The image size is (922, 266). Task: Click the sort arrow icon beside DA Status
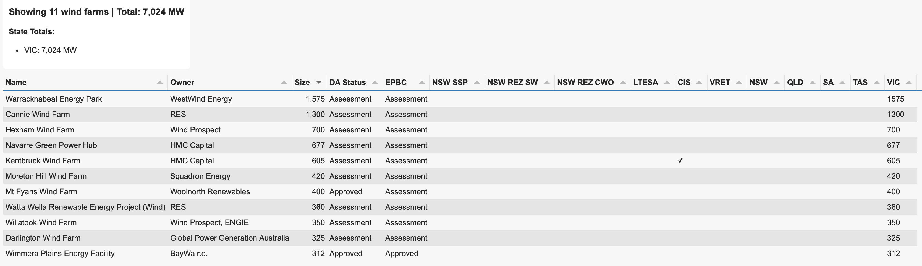click(375, 83)
